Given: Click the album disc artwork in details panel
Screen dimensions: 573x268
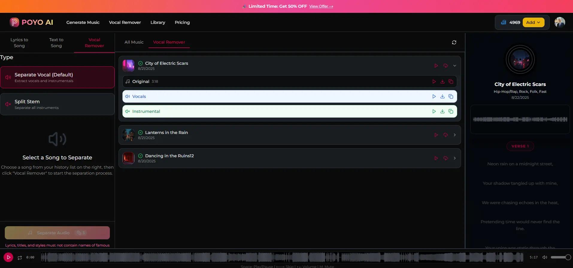Looking at the screenshot, I should pyautogui.click(x=520, y=60).
